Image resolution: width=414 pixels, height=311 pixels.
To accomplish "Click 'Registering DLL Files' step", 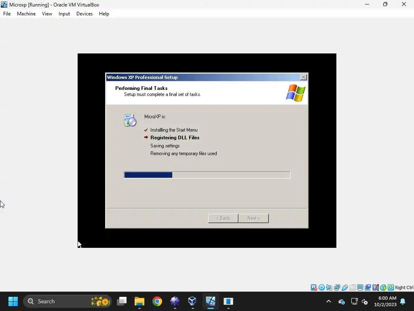I will coord(175,138).
